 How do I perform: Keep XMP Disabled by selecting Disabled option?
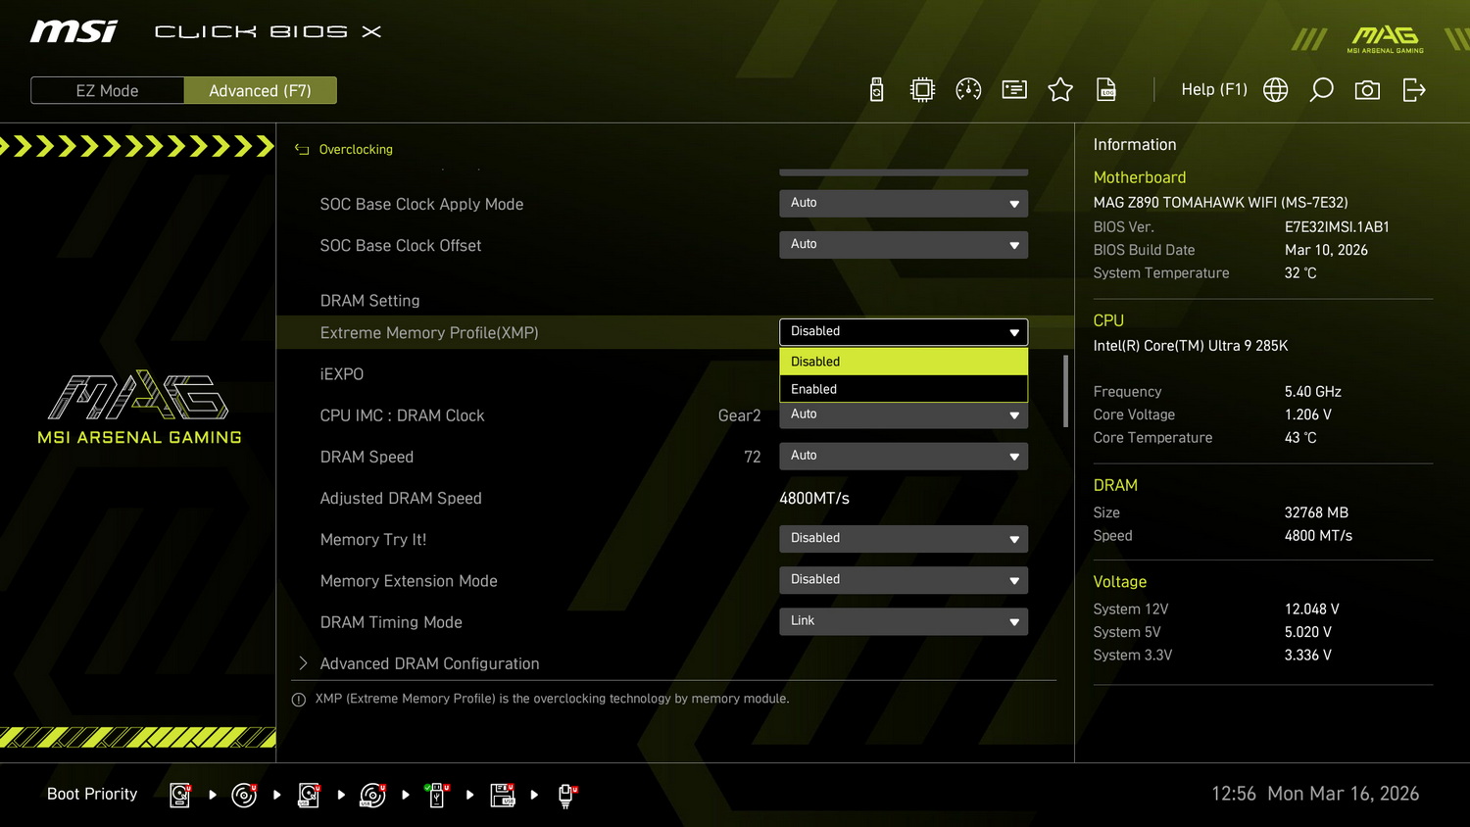pos(903,361)
